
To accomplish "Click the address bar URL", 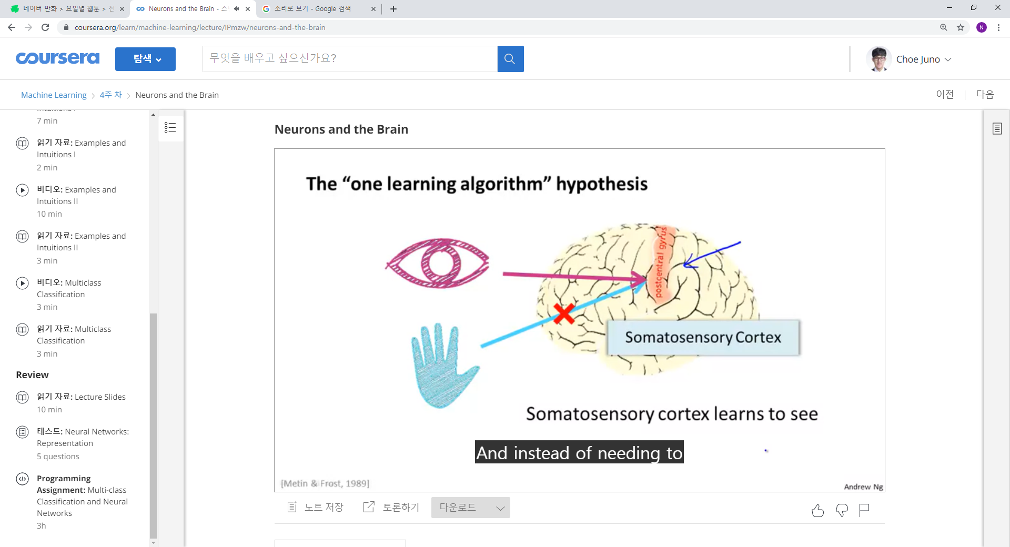I will click(x=200, y=27).
